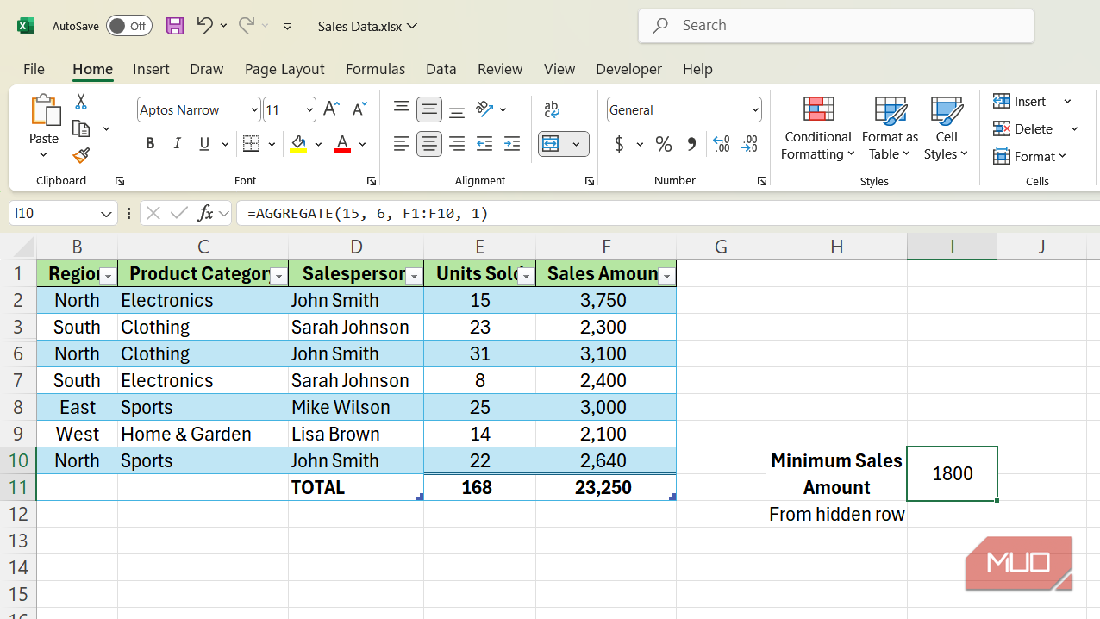This screenshot has width=1100, height=619.
Task: Click the Conditional Formatting button
Action: pyautogui.click(x=818, y=128)
